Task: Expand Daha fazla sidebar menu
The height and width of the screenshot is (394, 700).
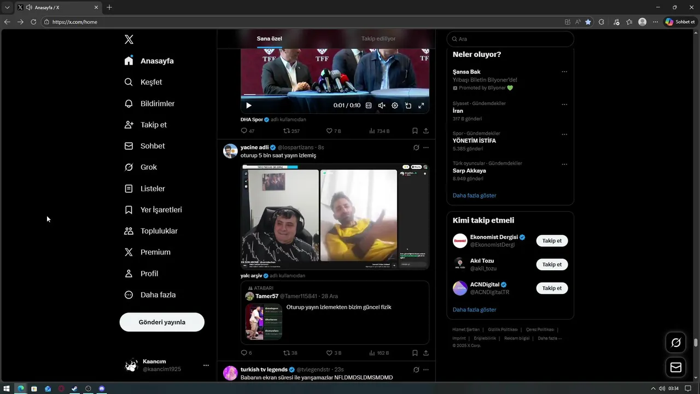Action: click(x=150, y=294)
